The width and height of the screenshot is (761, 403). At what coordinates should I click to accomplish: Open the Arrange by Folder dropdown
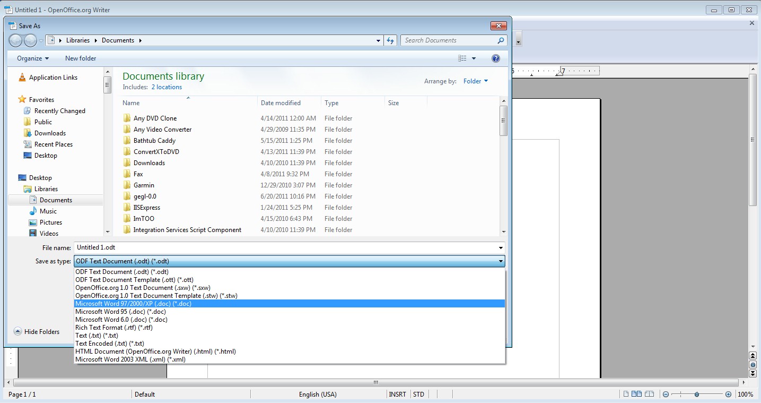[475, 81]
